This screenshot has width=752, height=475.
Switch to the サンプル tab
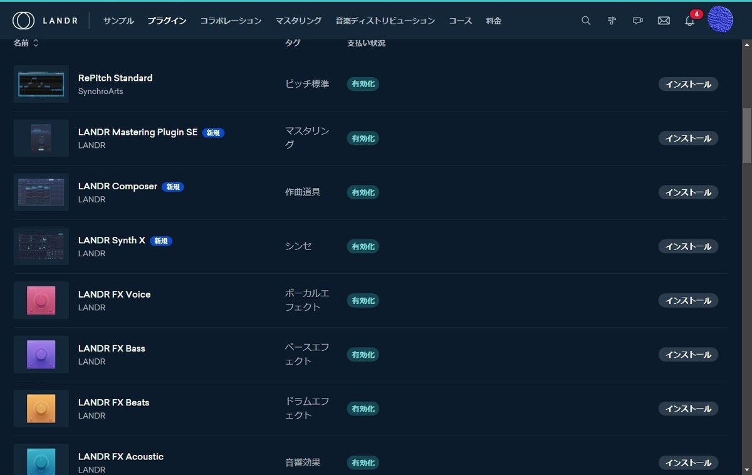point(118,21)
